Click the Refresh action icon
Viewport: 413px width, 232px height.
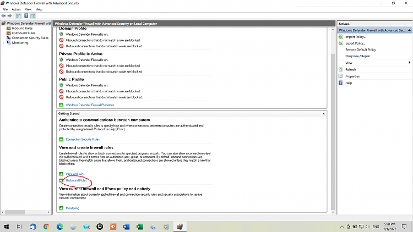340,69
